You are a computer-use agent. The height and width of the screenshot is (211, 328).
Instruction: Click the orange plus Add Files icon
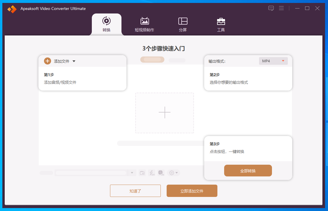48,61
